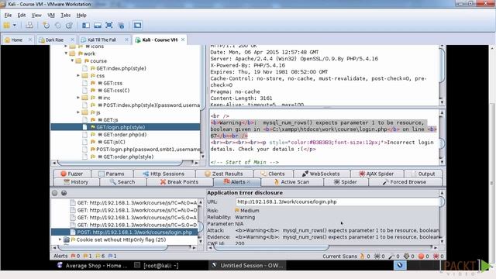The width and height of the screenshot is (496, 279).
Task: Click the high-risk red flag alert count
Action: [75, 256]
